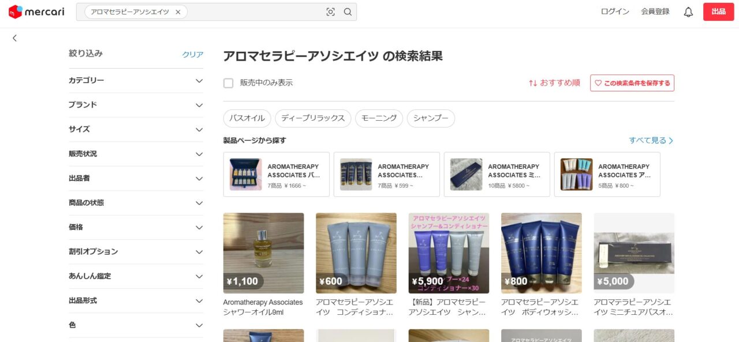Click the すべて見る link with arrow
The image size is (739, 342).
pyautogui.click(x=651, y=140)
